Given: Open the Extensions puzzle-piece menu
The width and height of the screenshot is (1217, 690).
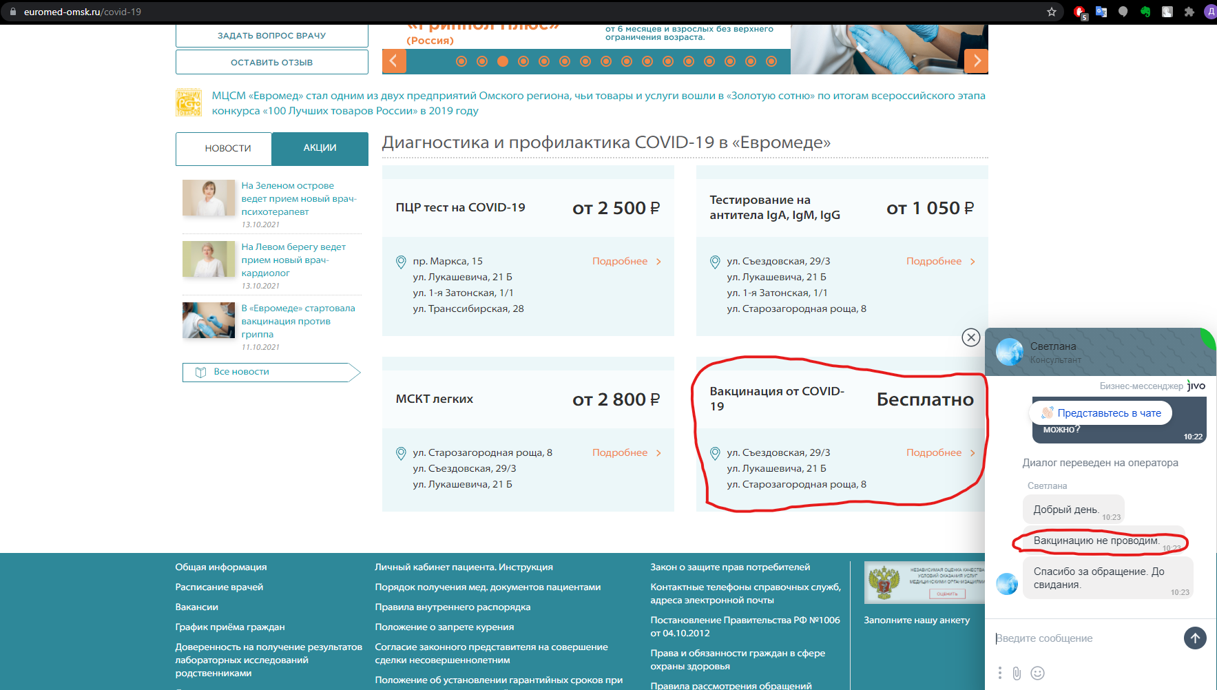Looking at the screenshot, I should click(1189, 12).
